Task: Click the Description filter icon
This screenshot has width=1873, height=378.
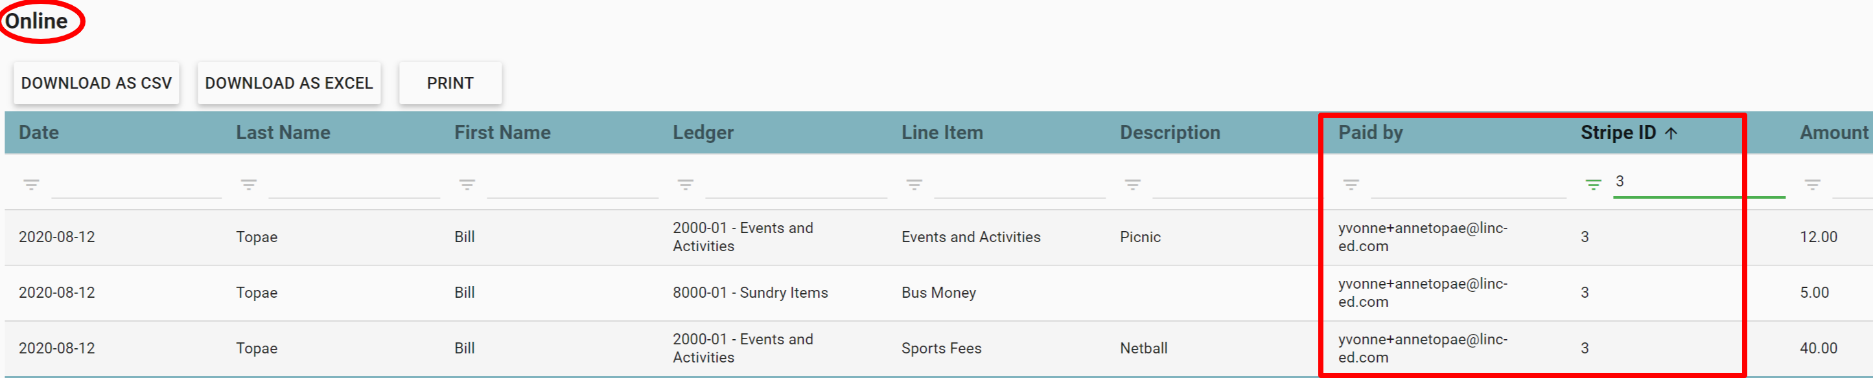Action: tap(1132, 184)
